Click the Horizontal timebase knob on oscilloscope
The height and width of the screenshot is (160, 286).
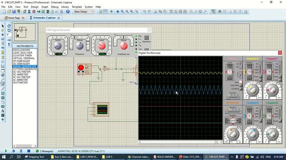233,134
